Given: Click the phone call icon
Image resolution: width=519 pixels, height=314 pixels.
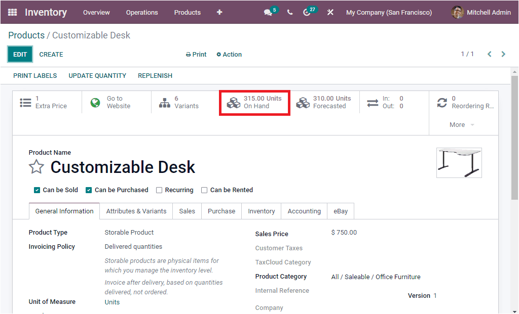Looking at the screenshot, I should click(289, 12).
